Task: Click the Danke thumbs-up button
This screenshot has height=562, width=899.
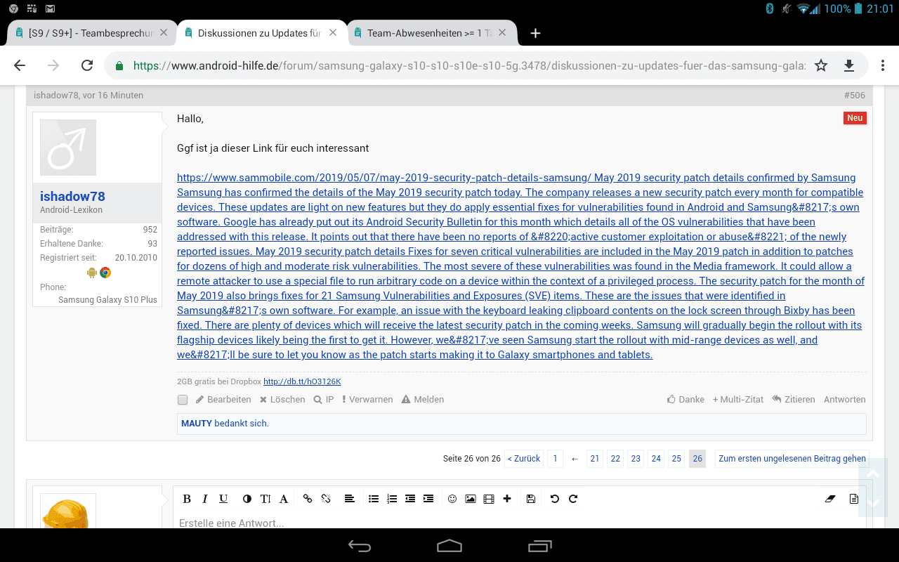Action: point(685,399)
